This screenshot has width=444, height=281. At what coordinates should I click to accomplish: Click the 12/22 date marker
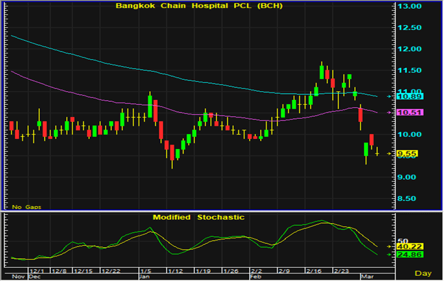coord(111,271)
